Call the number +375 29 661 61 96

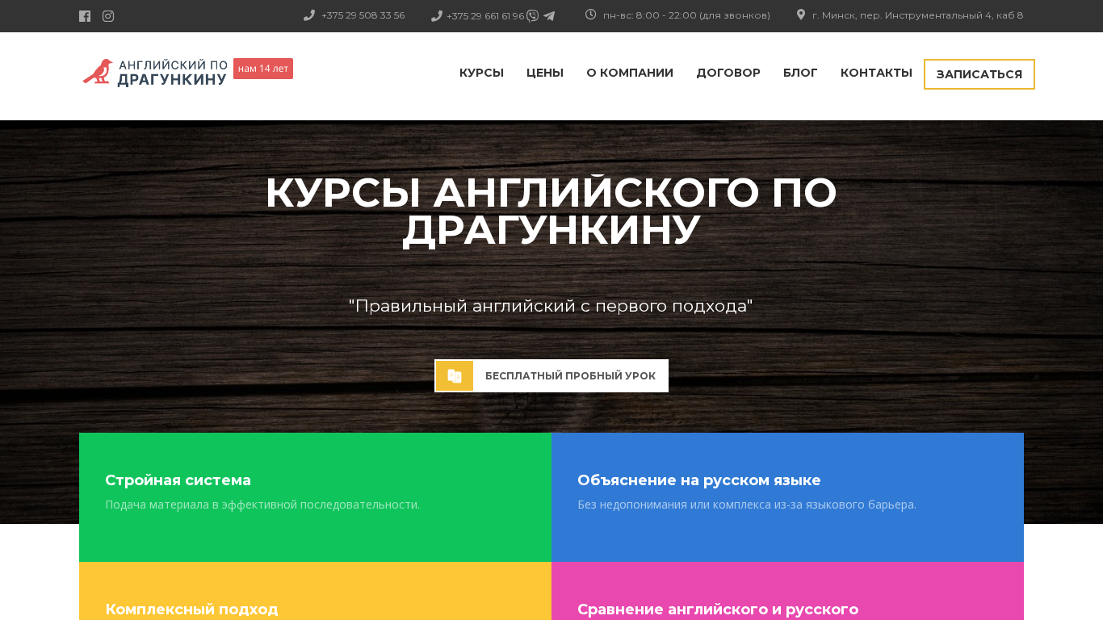coord(485,16)
